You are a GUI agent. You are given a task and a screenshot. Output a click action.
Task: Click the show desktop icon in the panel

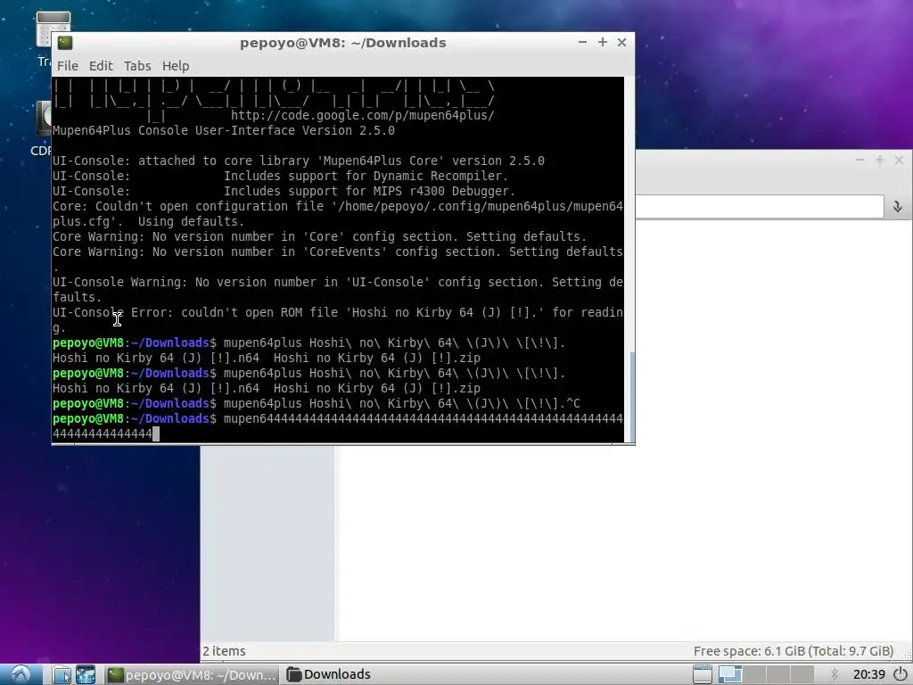click(x=703, y=674)
